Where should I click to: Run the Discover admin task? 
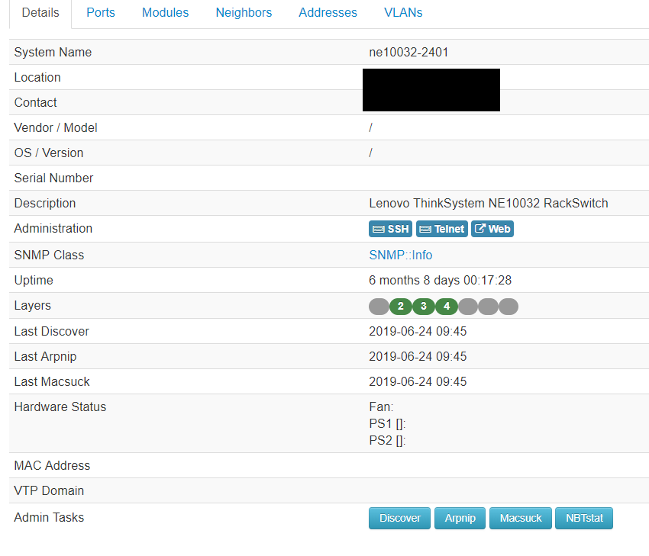click(x=399, y=518)
